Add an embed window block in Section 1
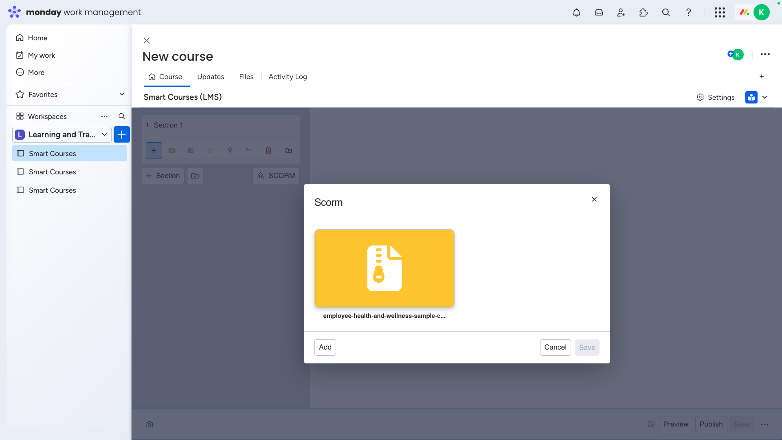The image size is (782, 440). 249,150
